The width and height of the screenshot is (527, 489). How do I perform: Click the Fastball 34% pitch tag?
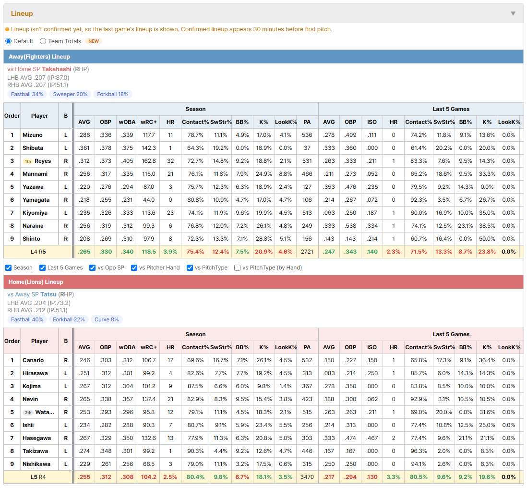click(x=27, y=94)
